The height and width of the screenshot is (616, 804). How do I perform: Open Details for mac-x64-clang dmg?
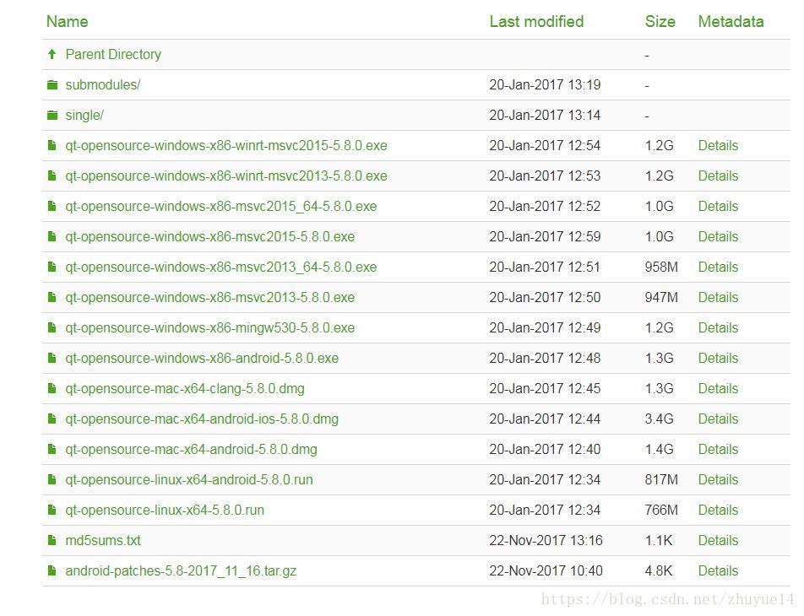click(719, 388)
